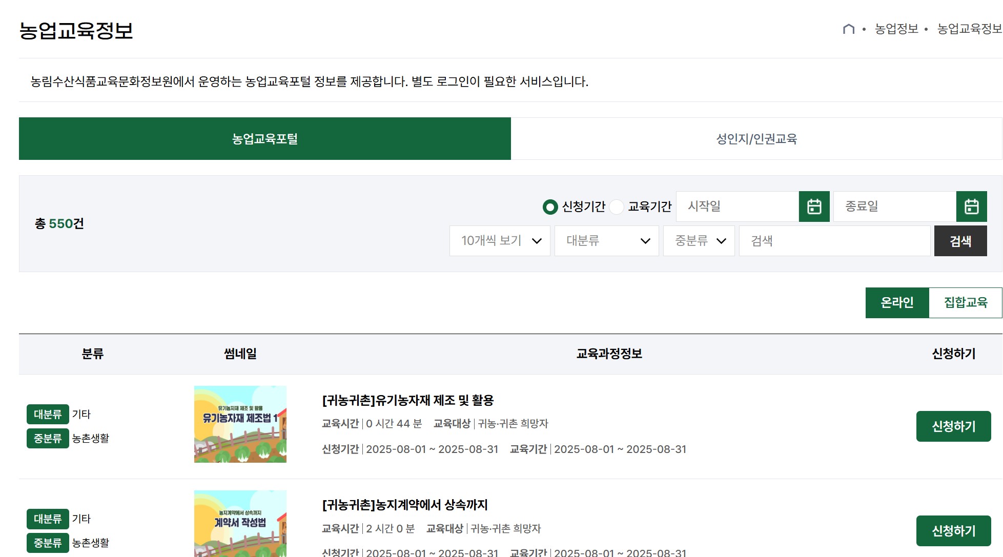Open the 계약서 작성법 course thumbnail
Image resolution: width=1003 pixels, height=557 pixels.
coord(240,524)
